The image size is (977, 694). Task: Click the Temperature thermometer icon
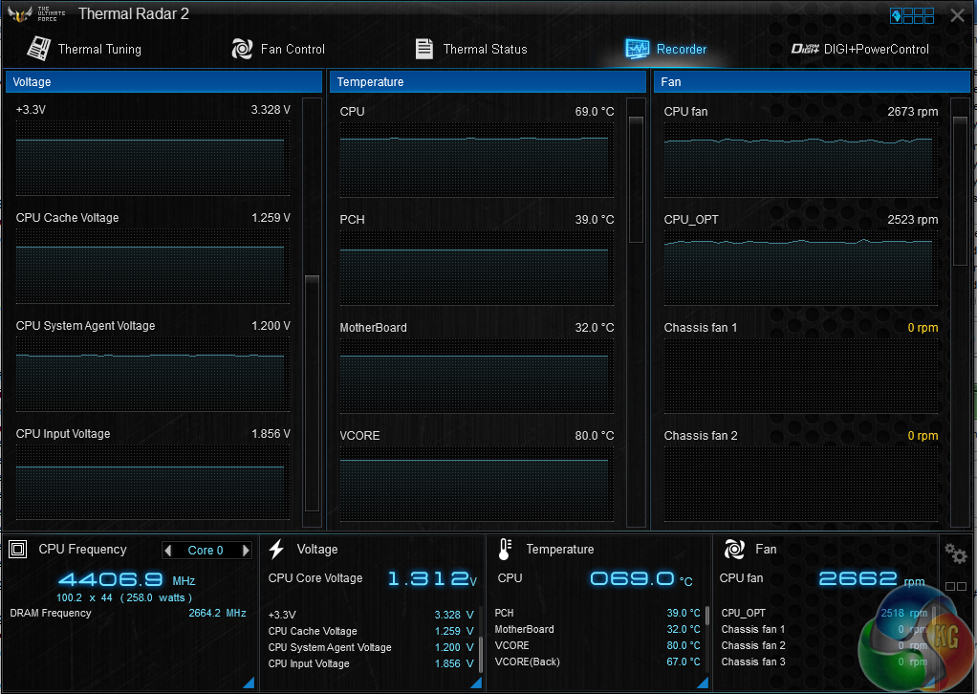pos(505,549)
